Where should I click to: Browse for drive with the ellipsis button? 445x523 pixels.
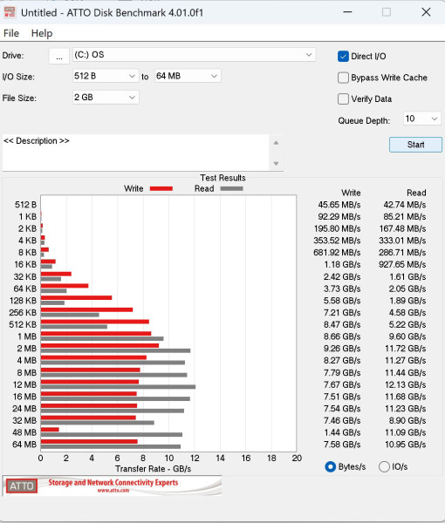point(59,56)
